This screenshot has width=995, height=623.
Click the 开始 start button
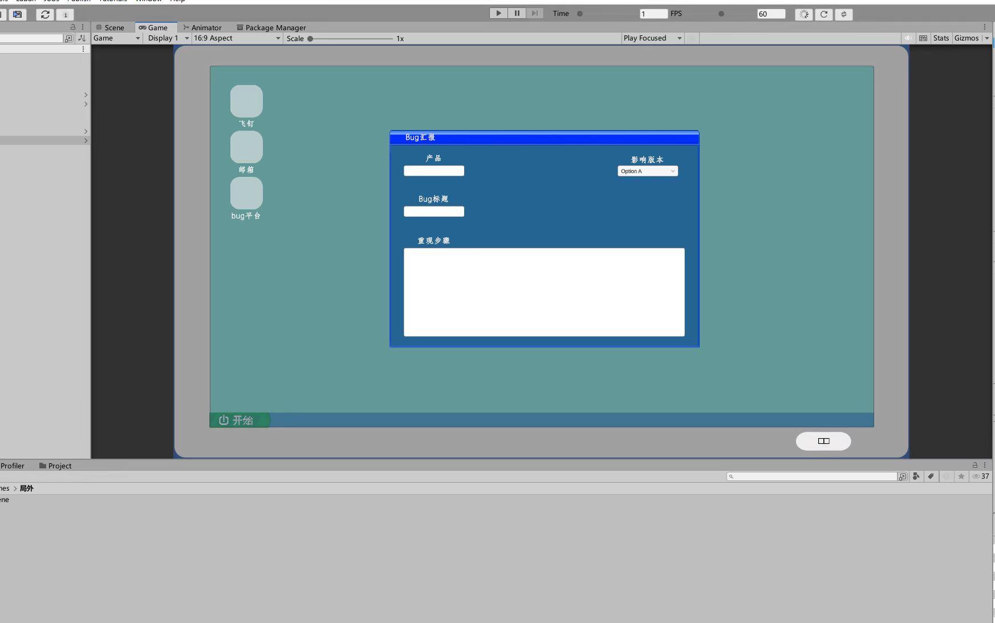(239, 420)
